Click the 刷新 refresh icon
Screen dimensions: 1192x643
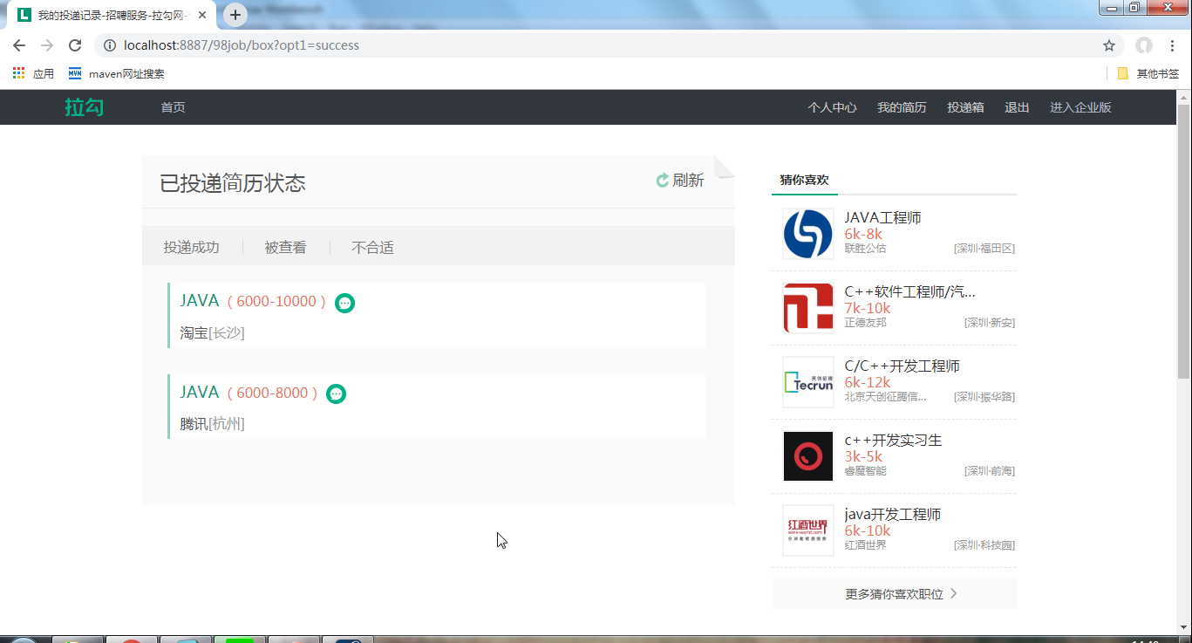663,181
